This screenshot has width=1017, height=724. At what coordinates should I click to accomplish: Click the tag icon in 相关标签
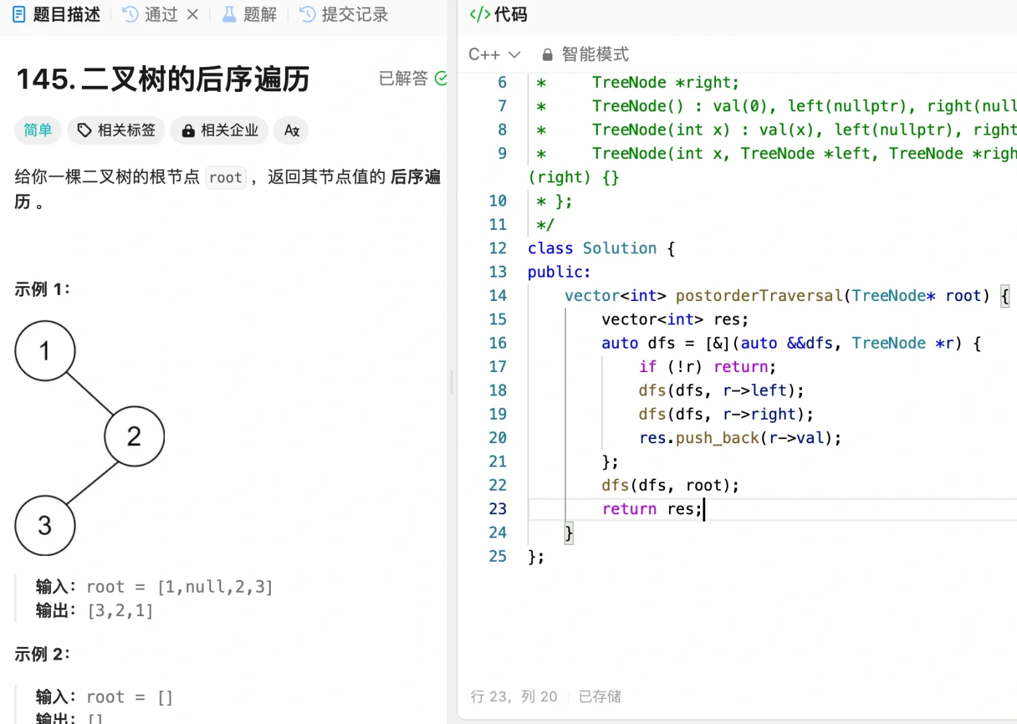[x=84, y=130]
